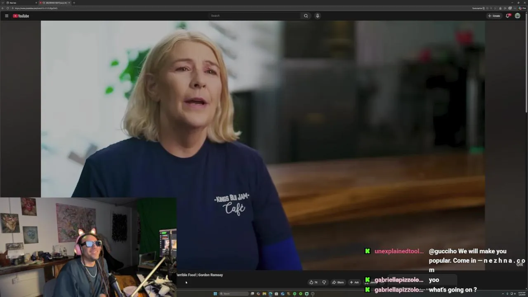Open the tab list dropdown arrow

point(2,3)
